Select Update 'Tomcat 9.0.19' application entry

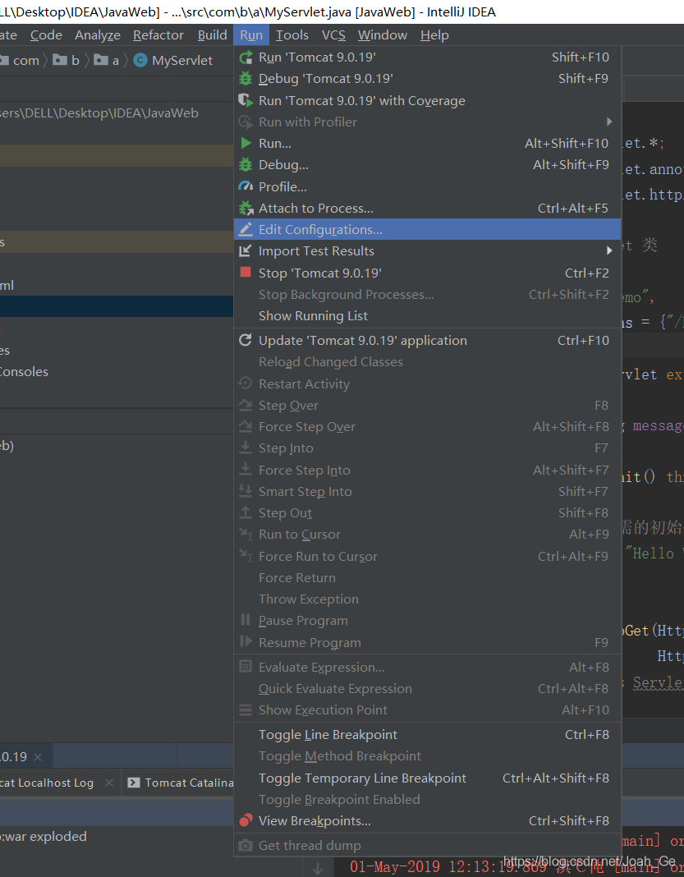427,340
